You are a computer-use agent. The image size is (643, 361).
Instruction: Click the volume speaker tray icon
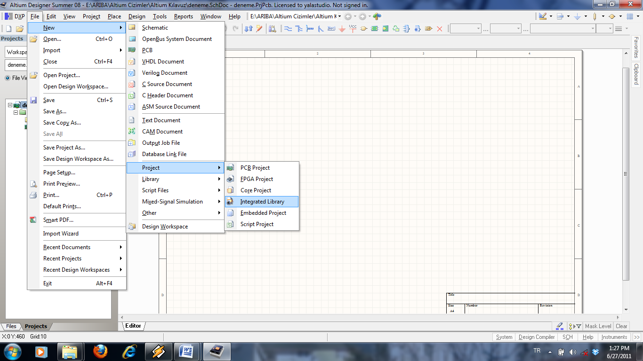point(573,352)
